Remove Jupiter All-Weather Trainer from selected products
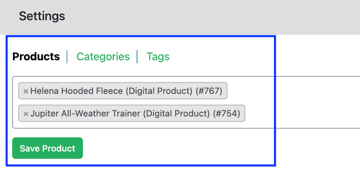The height and width of the screenshot is (173, 360). [26, 114]
